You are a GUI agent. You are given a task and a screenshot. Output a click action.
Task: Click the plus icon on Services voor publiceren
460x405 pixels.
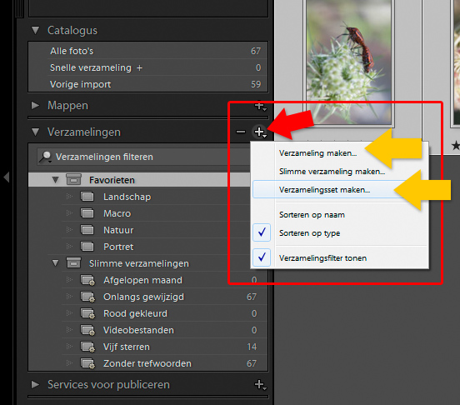260,384
